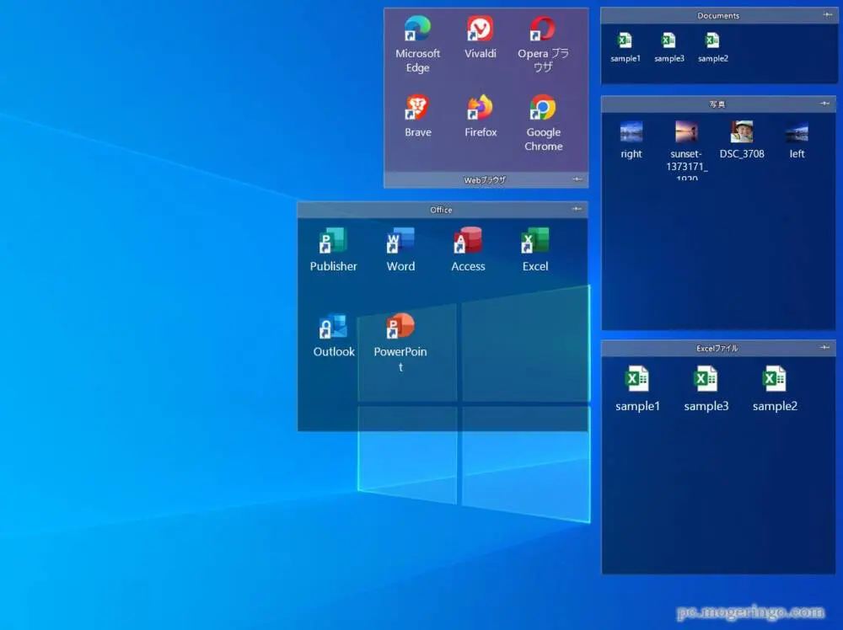
Task: Open the Brave browser icon
Action: coord(417,109)
